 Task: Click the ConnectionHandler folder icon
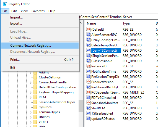tap(35, 82)
